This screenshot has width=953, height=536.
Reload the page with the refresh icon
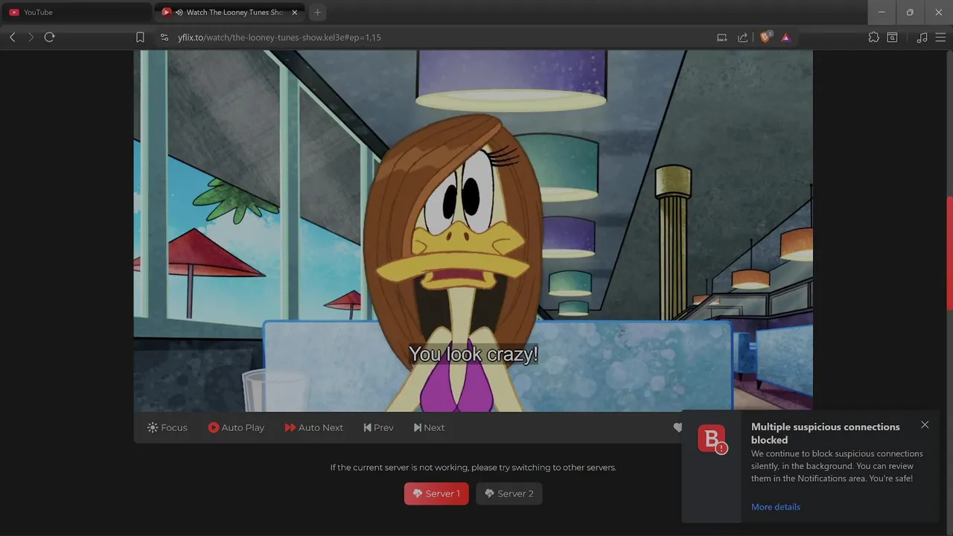(x=50, y=37)
